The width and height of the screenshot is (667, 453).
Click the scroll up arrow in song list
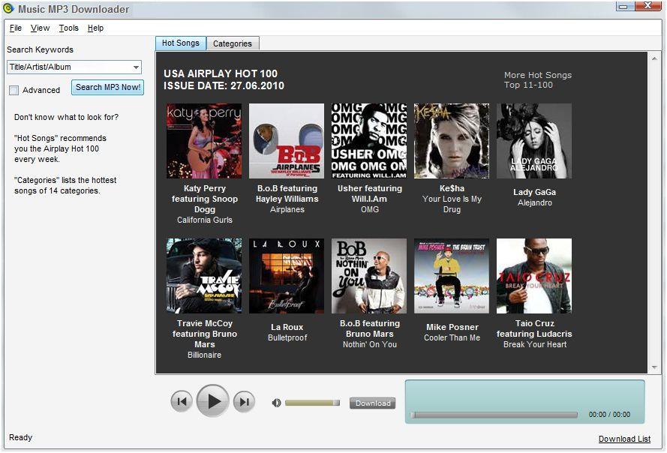[x=654, y=58]
